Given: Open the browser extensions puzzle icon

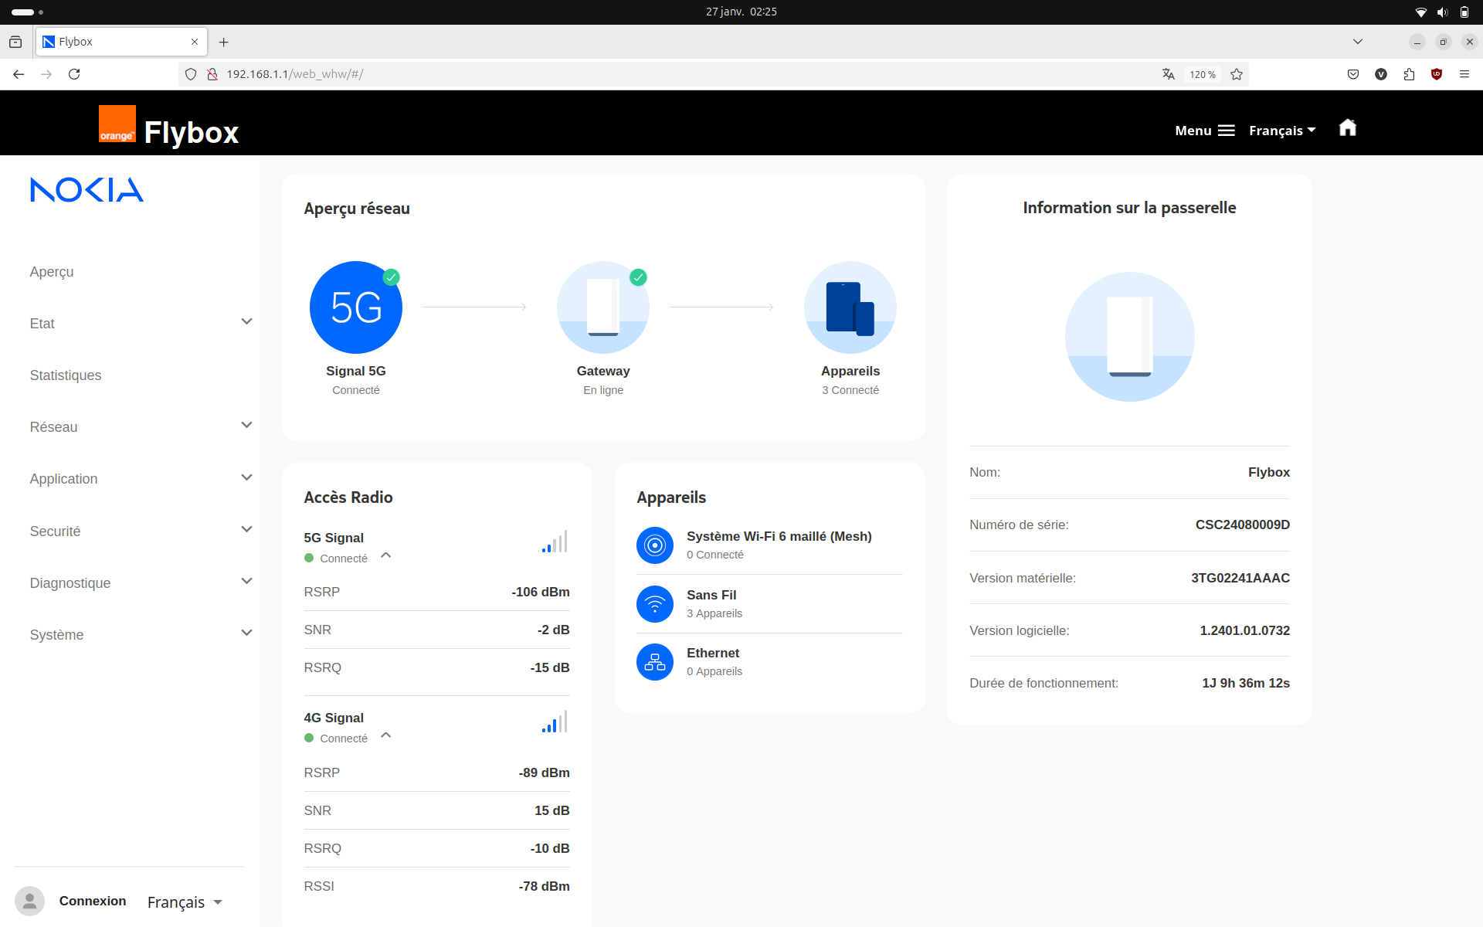Looking at the screenshot, I should [1409, 74].
